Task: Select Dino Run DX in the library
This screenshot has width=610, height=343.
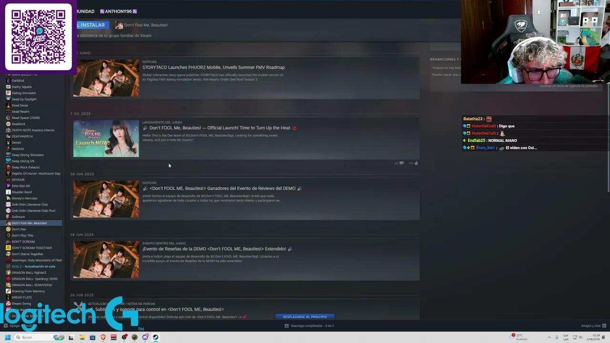Action: (21, 186)
